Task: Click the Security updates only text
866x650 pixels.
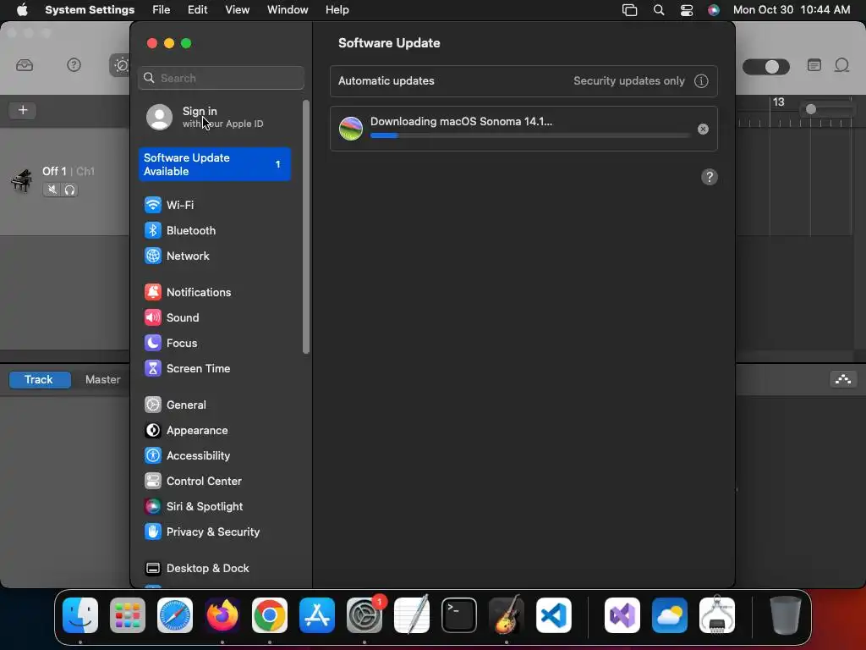Action: (629, 81)
